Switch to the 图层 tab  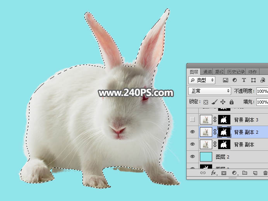(194, 72)
